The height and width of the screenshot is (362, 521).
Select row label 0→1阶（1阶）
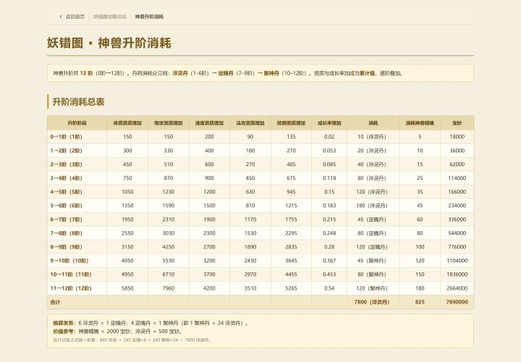point(66,137)
